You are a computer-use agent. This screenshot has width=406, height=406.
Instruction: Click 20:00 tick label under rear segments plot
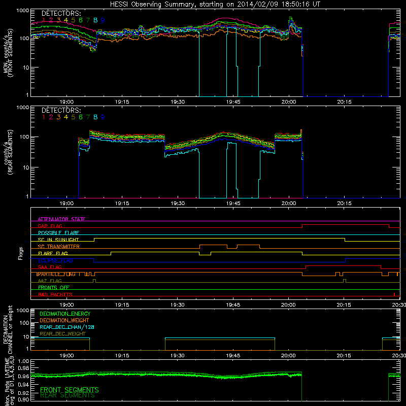point(288,204)
